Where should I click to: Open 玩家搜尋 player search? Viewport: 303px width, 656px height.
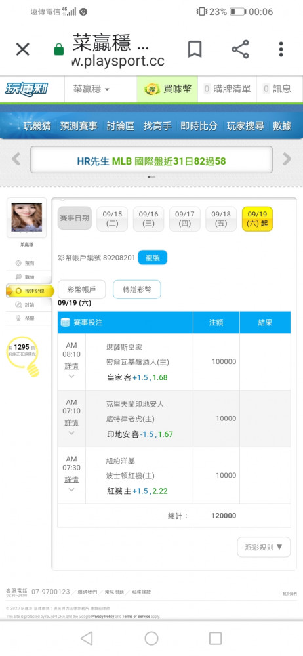pos(245,125)
